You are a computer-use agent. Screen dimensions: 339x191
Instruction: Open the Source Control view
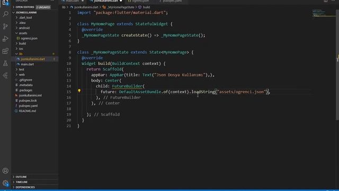[x=5, y=26]
